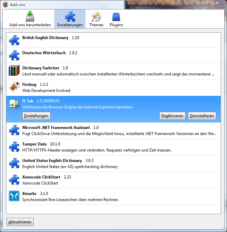The image size is (227, 232).
Task: Click the Dictionary Switcher books icon
Action: (x=14, y=70)
